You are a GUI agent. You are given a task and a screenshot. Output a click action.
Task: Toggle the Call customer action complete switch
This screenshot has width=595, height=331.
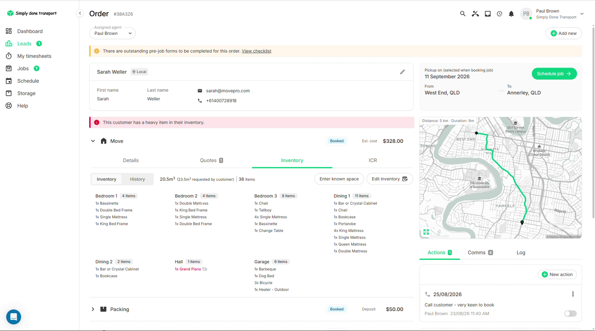coord(570,313)
